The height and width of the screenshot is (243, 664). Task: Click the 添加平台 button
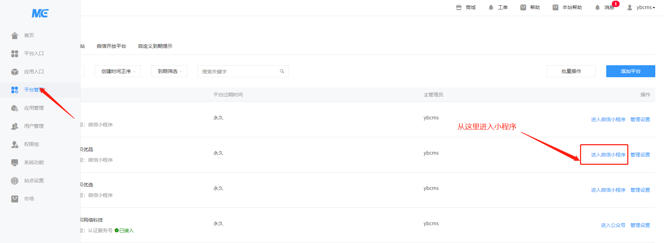[x=630, y=71]
